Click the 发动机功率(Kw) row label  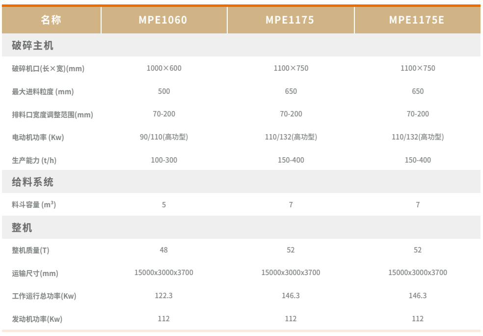pos(37,319)
